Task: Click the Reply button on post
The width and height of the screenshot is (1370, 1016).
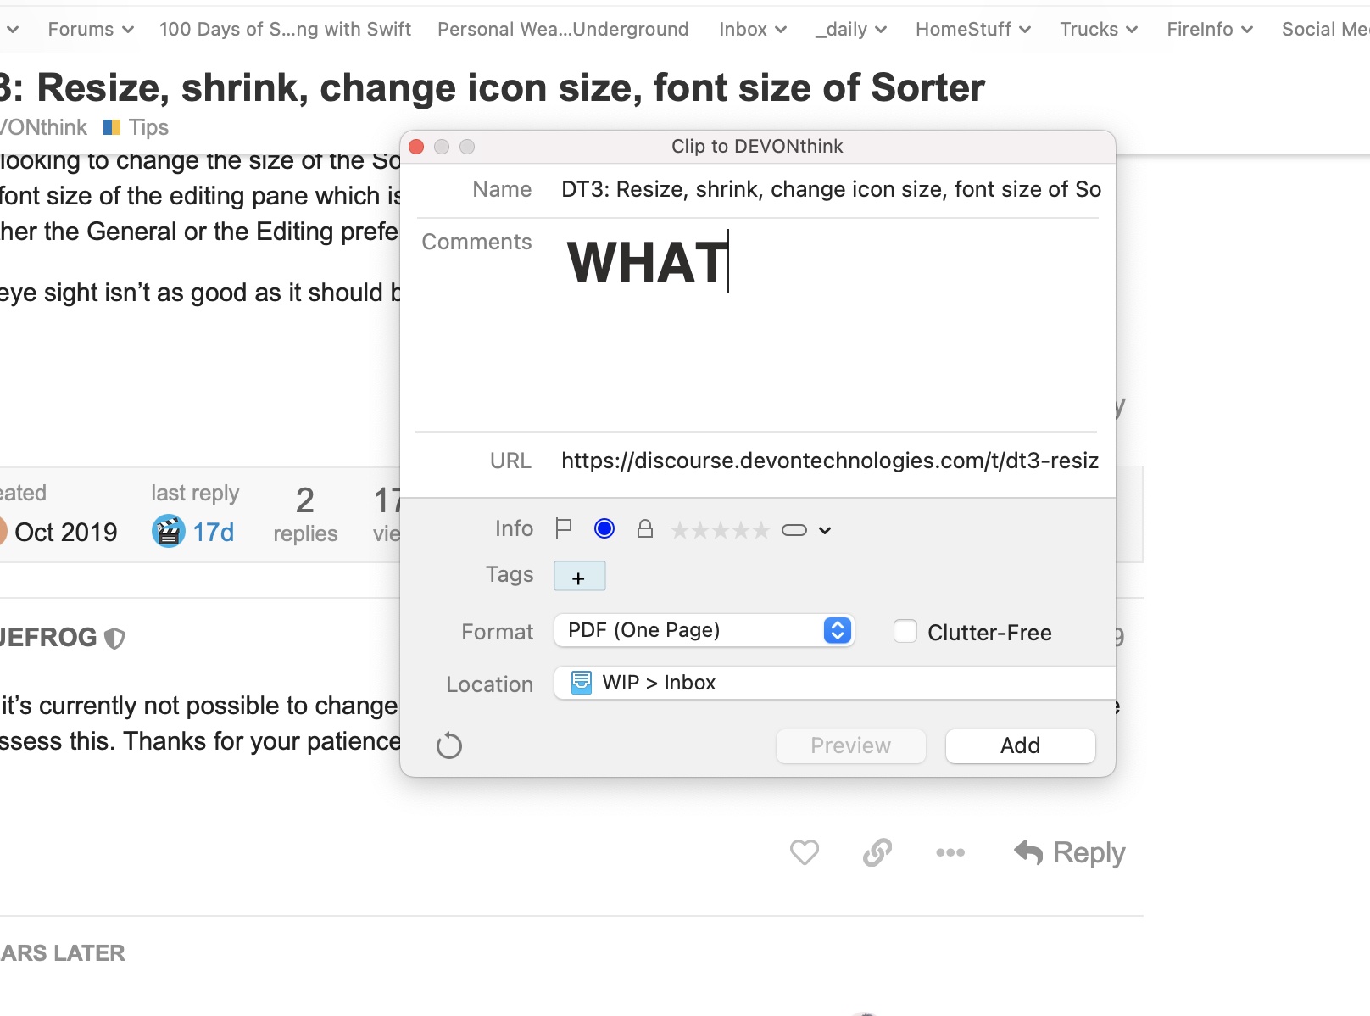Action: [x=1070, y=852]
